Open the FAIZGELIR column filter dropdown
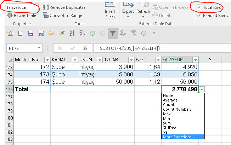The image size is (231, 145). (195, 60)
